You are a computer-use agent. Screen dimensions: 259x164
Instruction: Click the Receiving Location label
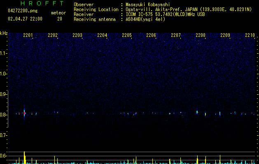pos(96,9)
